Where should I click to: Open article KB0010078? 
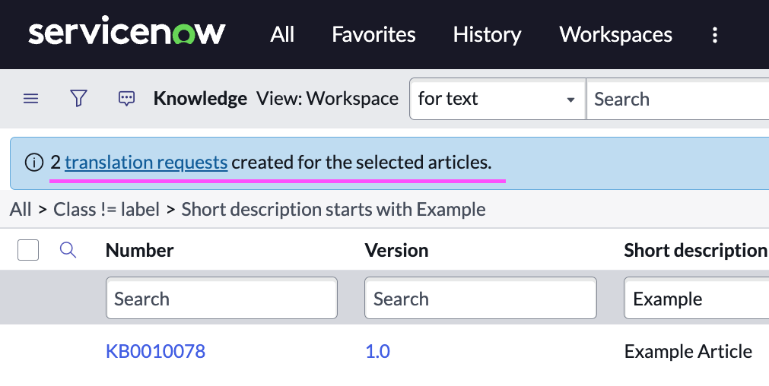[x=155, y=351]
